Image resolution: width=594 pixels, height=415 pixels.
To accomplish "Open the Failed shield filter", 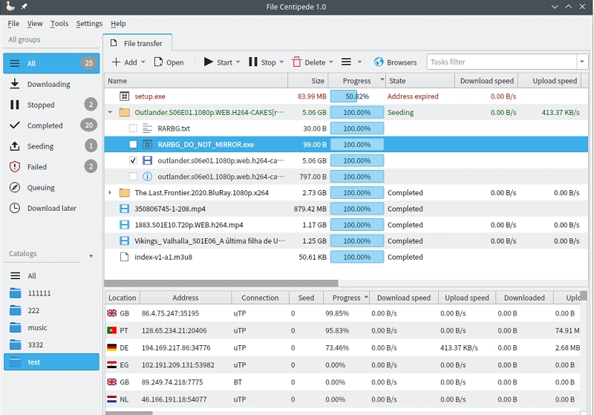I will coord(36,167).
